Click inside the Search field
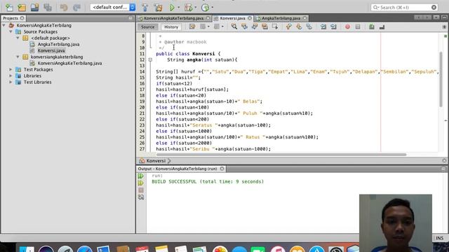This screenshot has width=449, height=252. (404, 7)
